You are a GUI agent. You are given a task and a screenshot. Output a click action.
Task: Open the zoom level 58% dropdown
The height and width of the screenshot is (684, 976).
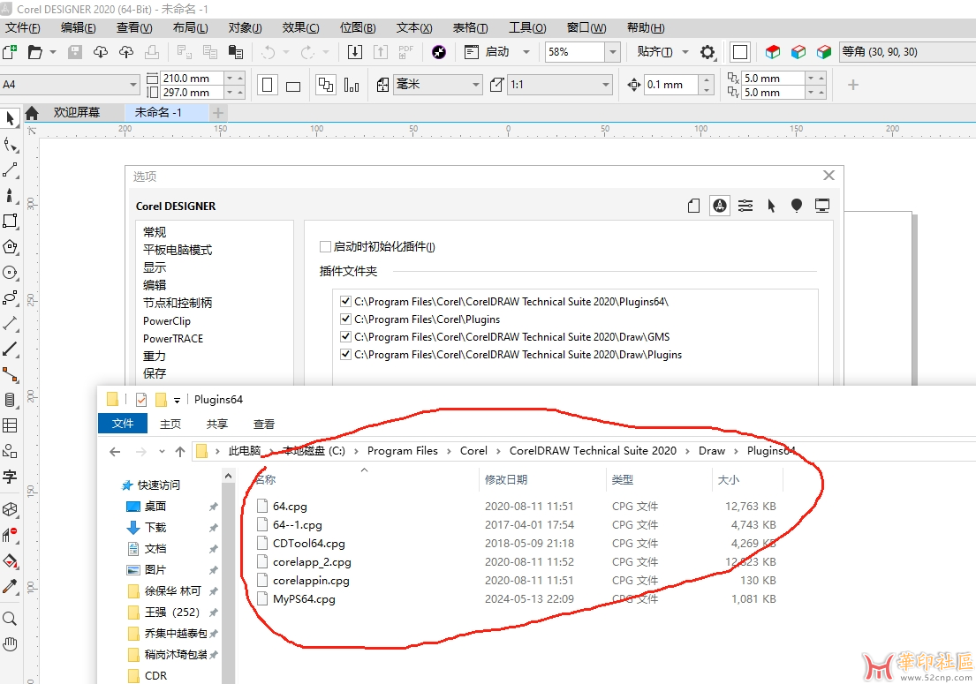[x=613, y=52]
